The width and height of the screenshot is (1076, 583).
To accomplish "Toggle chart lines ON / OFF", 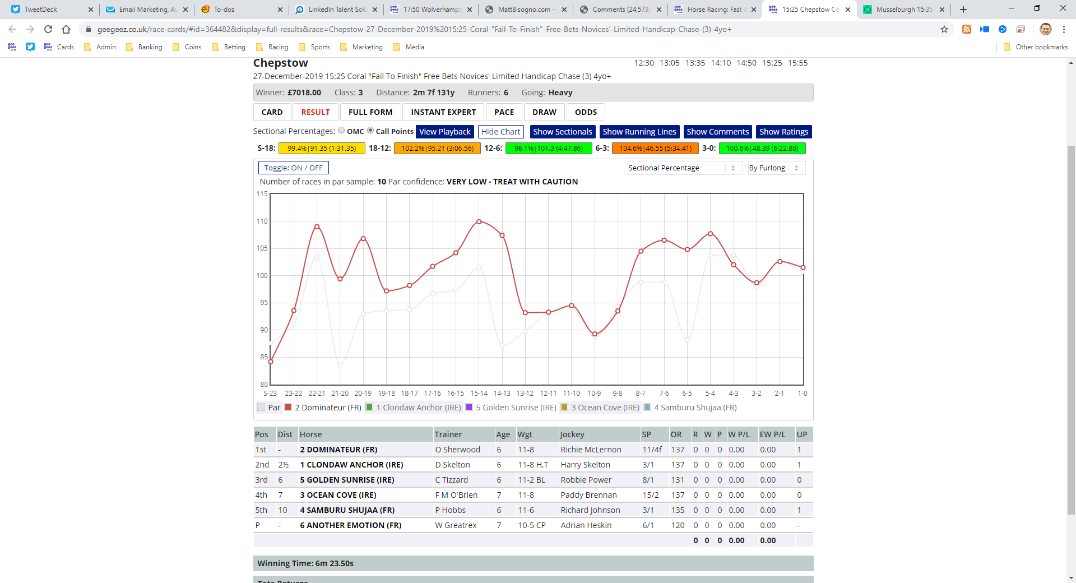I will [x=294, y=168].
